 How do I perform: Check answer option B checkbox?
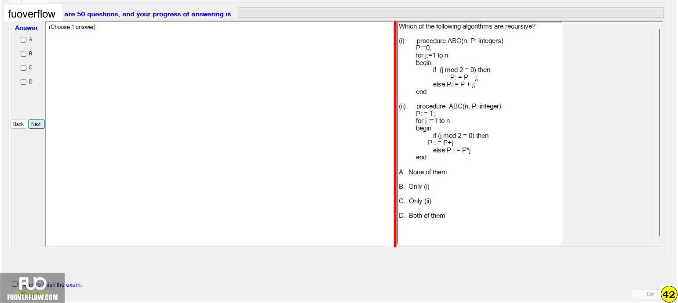tap(24, 54)
